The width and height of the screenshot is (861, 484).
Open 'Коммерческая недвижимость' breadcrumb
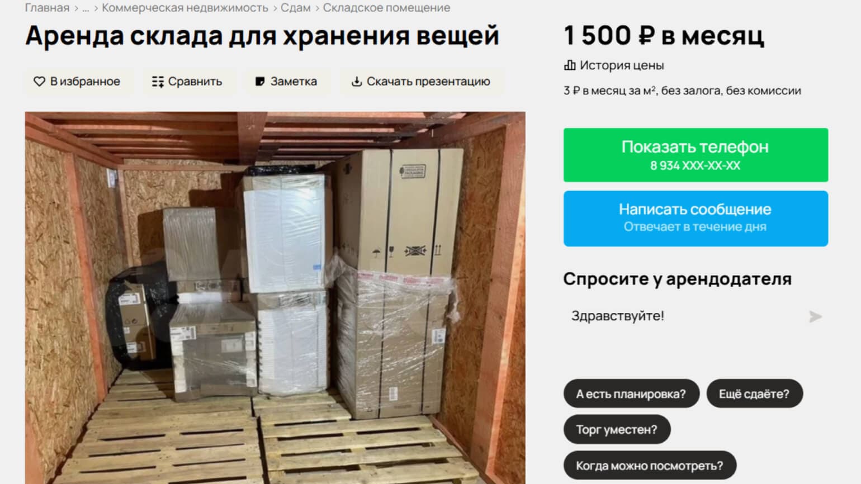[185, 8]
